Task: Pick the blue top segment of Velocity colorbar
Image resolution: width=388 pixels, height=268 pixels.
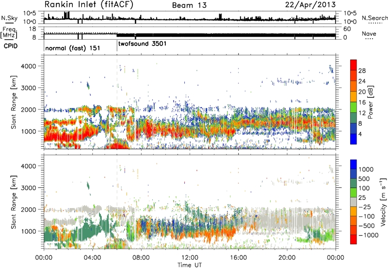Action: (x=354, y=164)
